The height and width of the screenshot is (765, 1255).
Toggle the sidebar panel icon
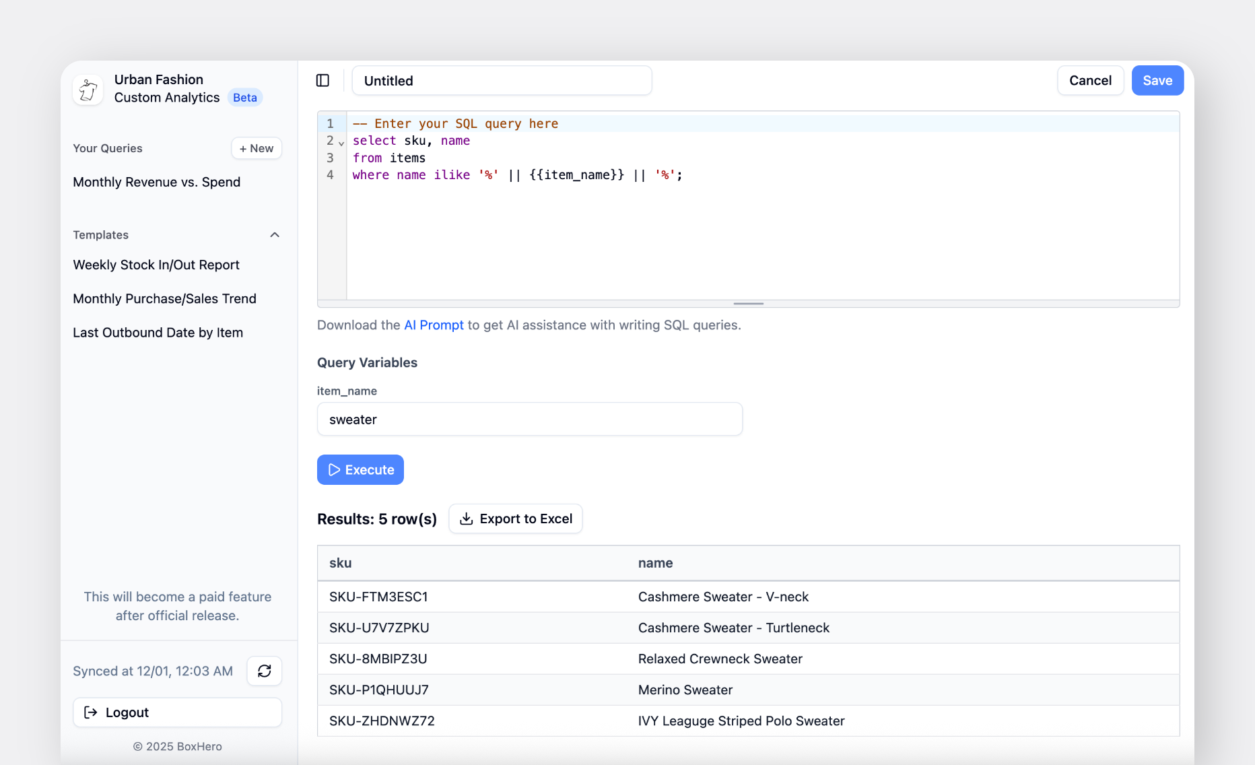(323, 81)
